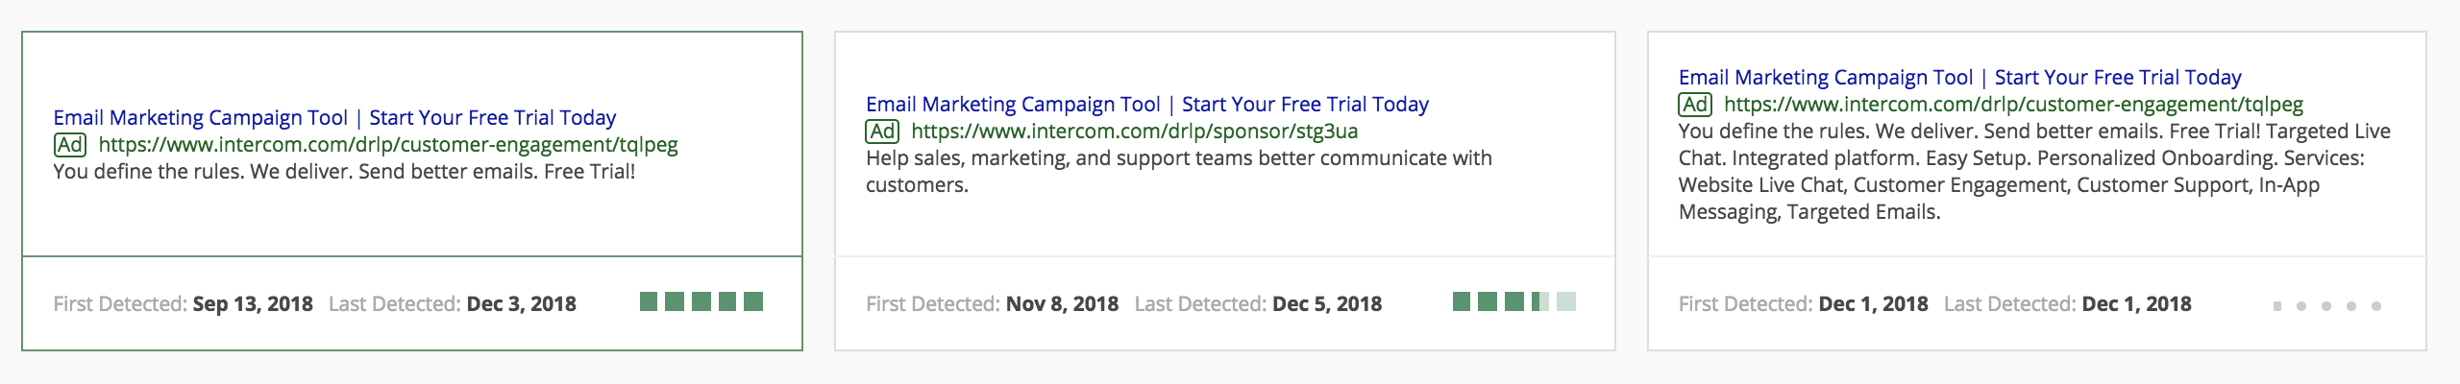Visit the intercom.com/drlp/sponsor/stg3ua URL
The image size is (2460, 384).
click(1134, 132)
